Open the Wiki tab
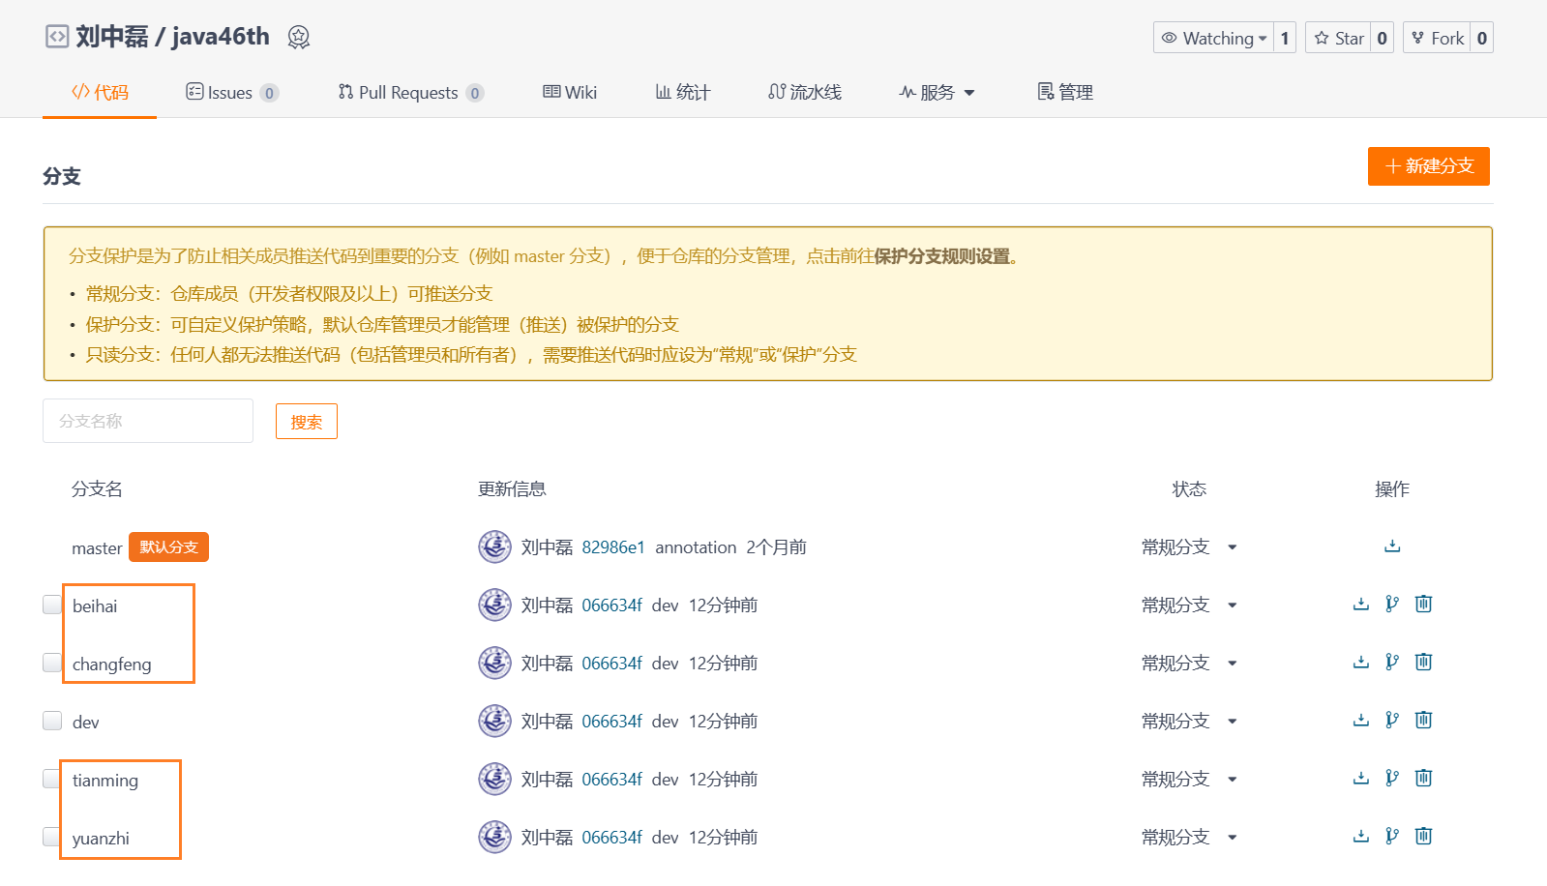 570,93
